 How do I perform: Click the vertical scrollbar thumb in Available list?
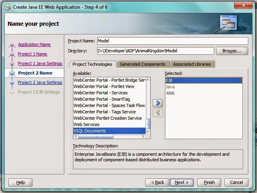[148, 124]
